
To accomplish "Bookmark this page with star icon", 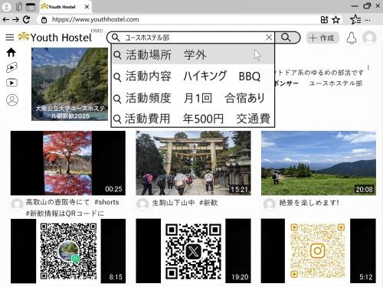I will coord(336,20).
